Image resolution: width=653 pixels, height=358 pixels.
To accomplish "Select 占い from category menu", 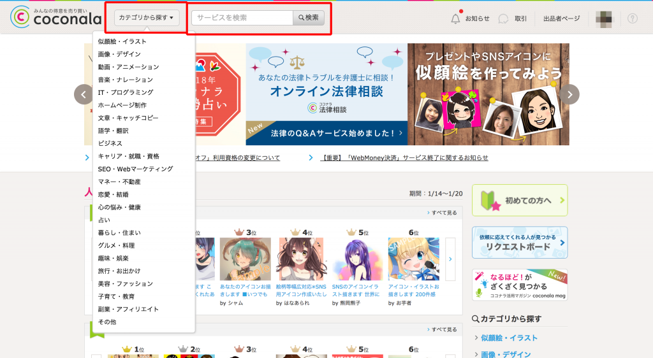I will pos(104,220).
